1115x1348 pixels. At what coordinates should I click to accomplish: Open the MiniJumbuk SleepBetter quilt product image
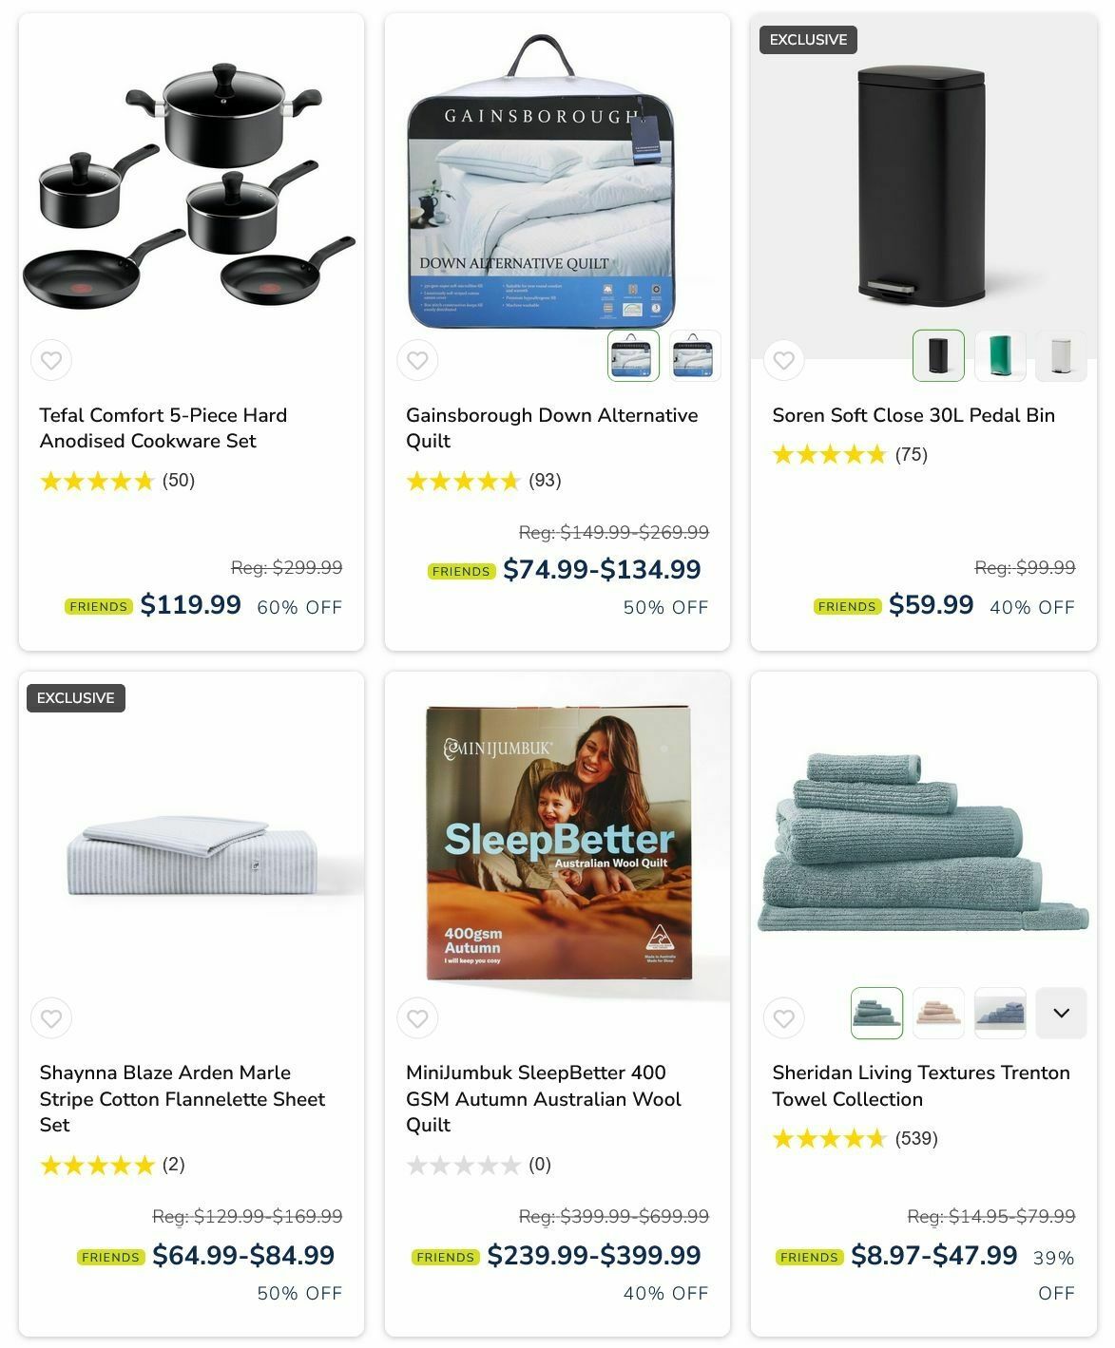coord(557,842)
